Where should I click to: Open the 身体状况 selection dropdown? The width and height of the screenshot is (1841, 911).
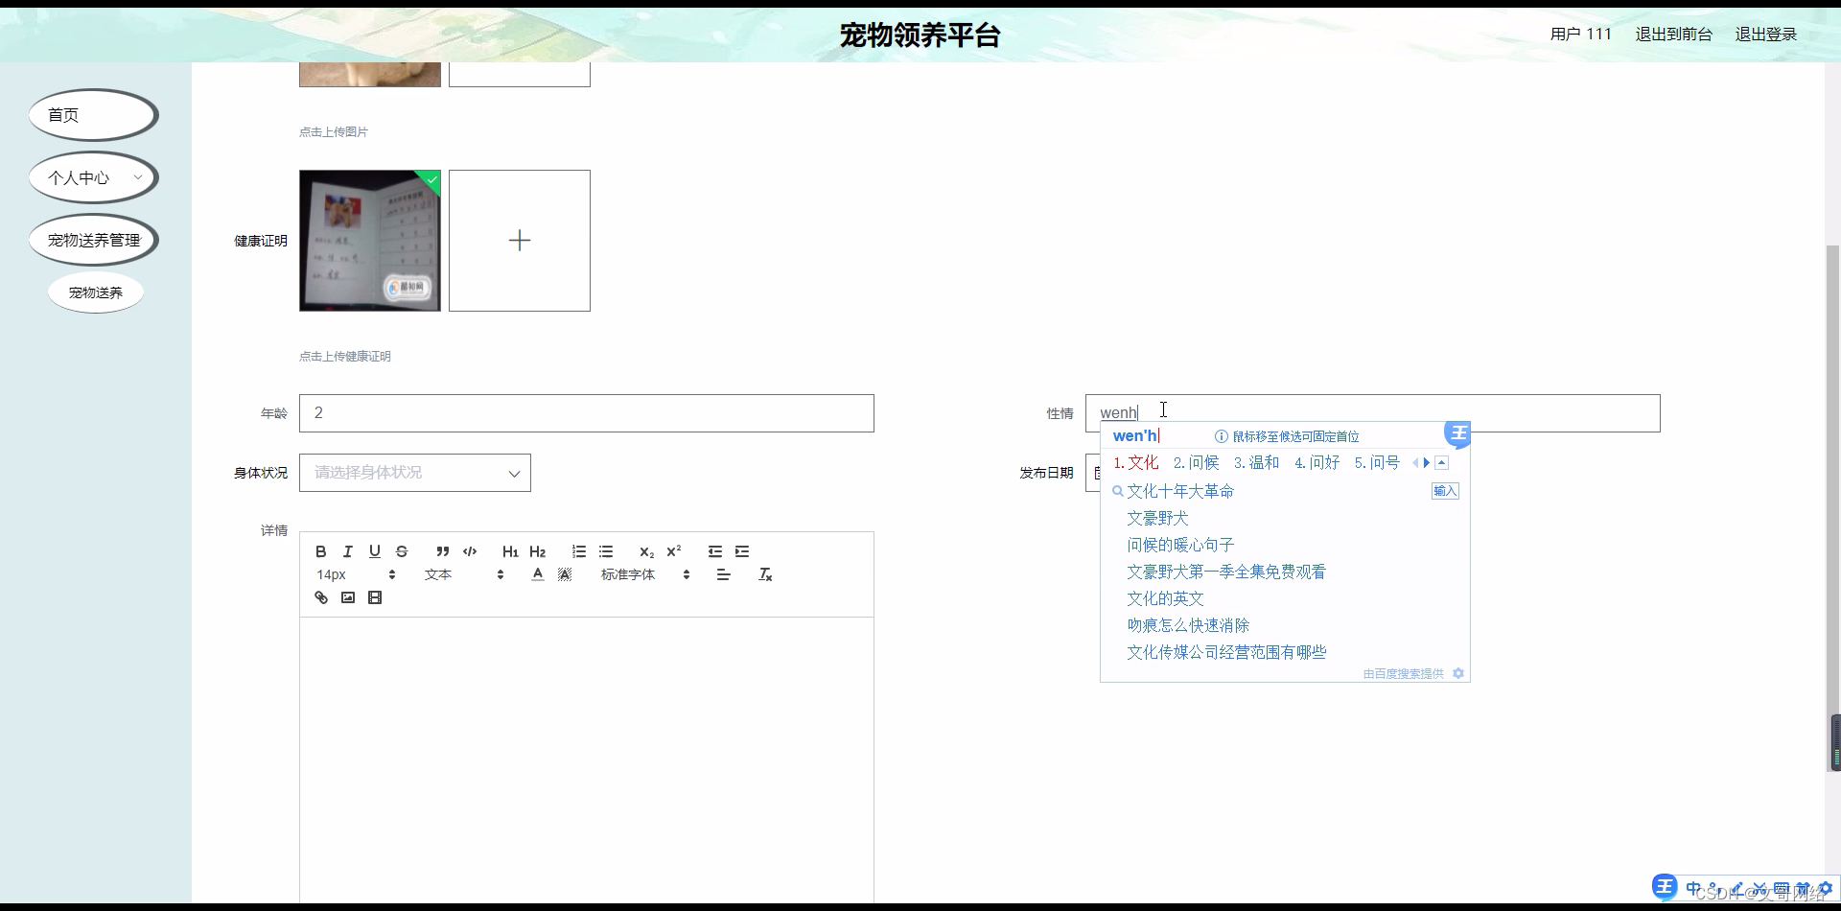coord(415,472)
